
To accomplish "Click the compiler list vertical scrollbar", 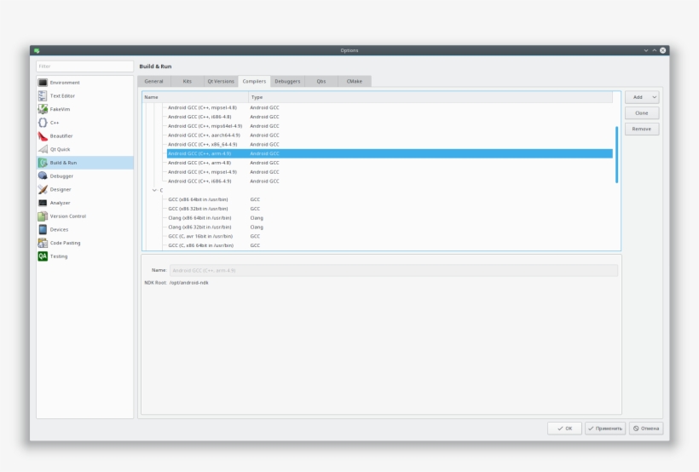I will coord(616,154).
